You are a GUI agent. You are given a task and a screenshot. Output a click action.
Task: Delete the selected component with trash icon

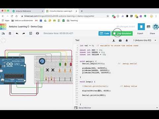(x=10, y=33)
